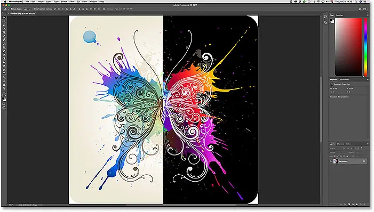Select the Move tool in the toolbox

point(4,17)
